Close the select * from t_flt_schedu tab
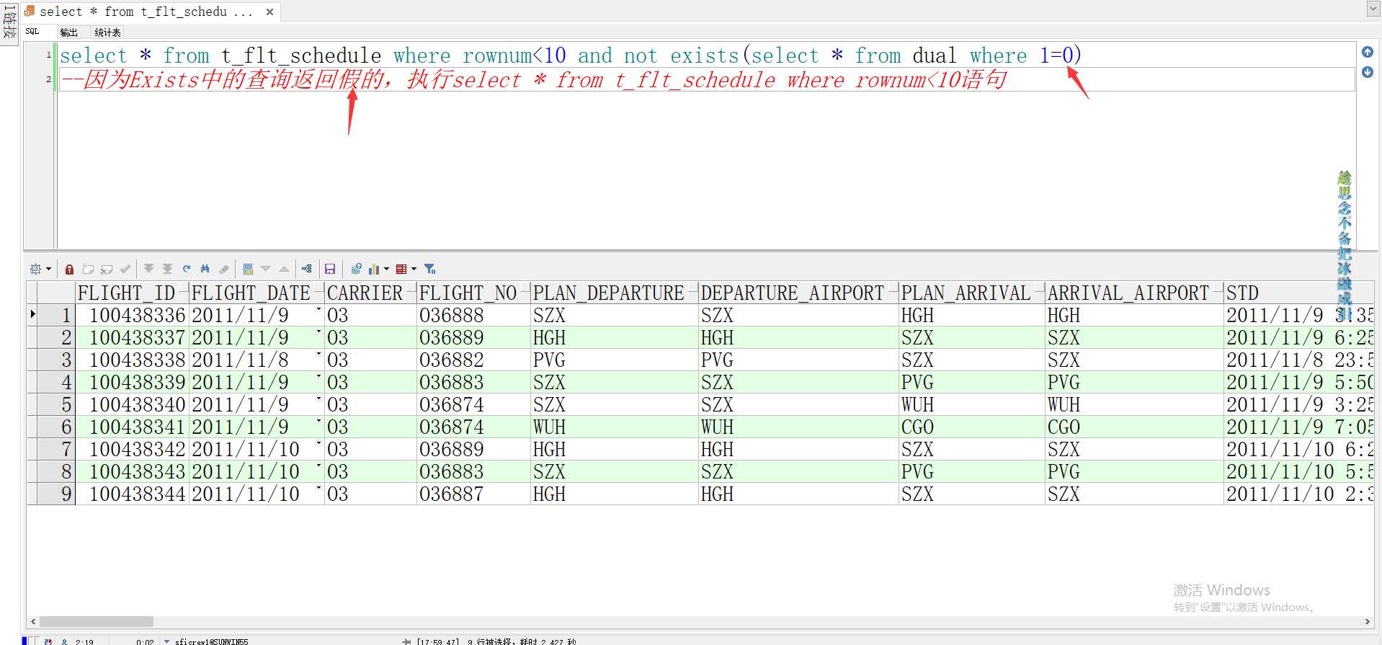Viewport: 1382px width, 645px height. coord(269,12)
